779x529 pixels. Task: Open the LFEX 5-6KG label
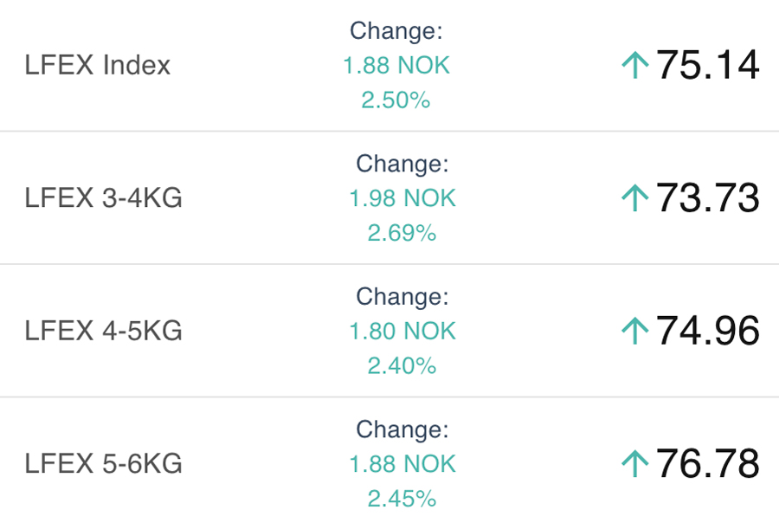104,464
